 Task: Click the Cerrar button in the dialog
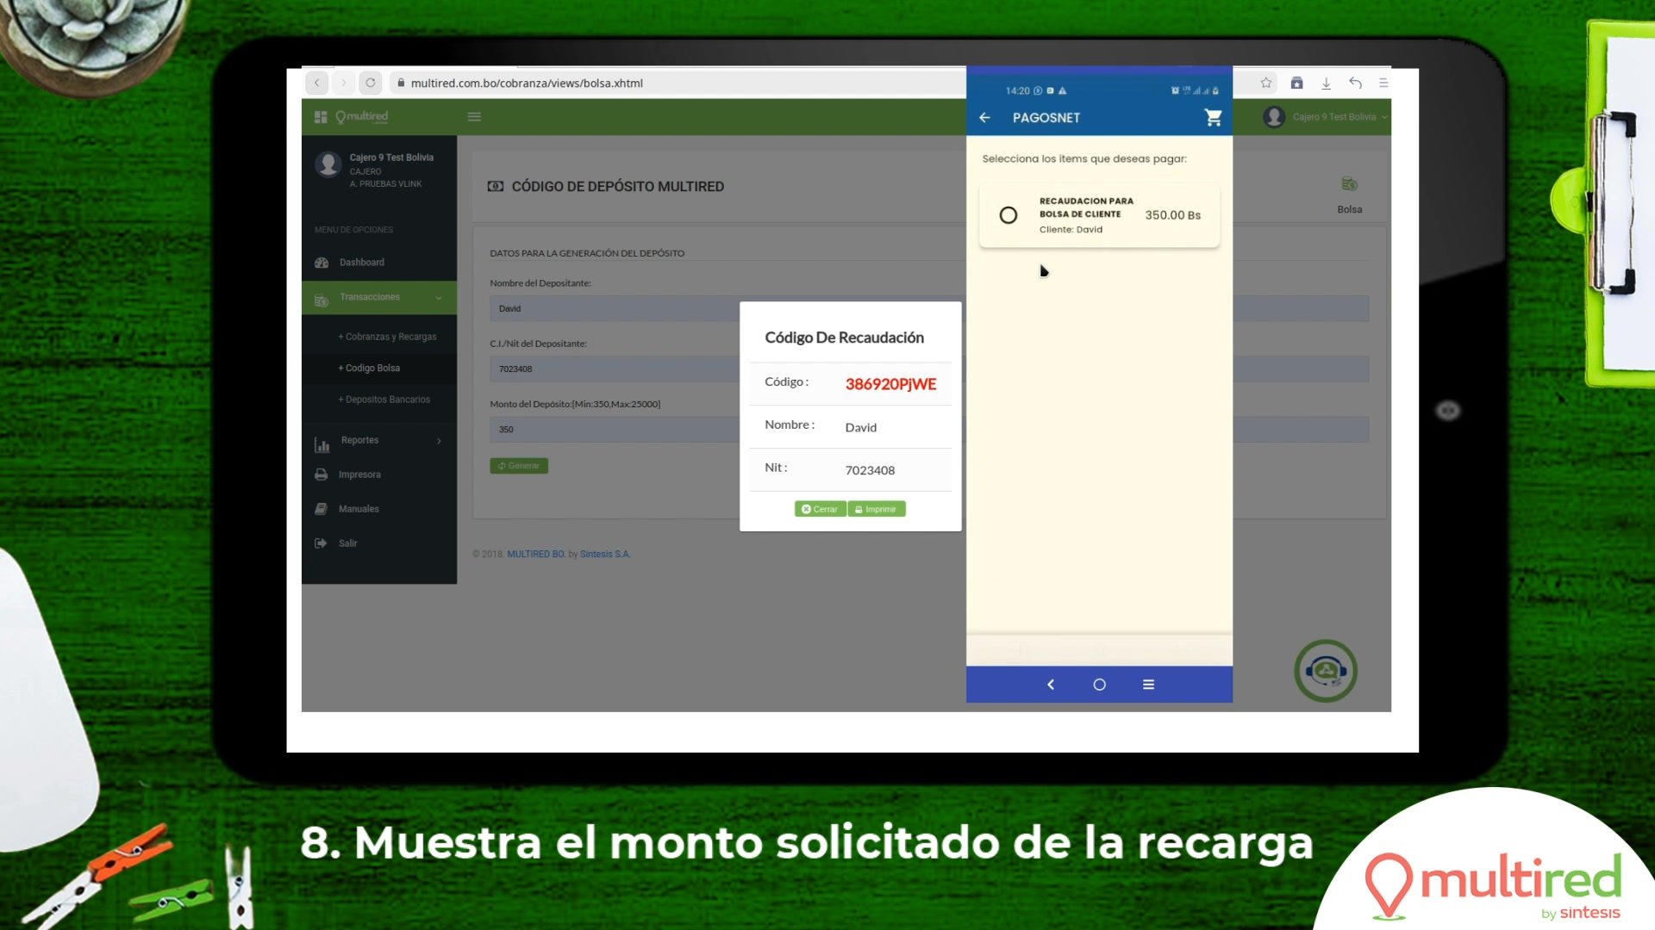click(820, 510)
